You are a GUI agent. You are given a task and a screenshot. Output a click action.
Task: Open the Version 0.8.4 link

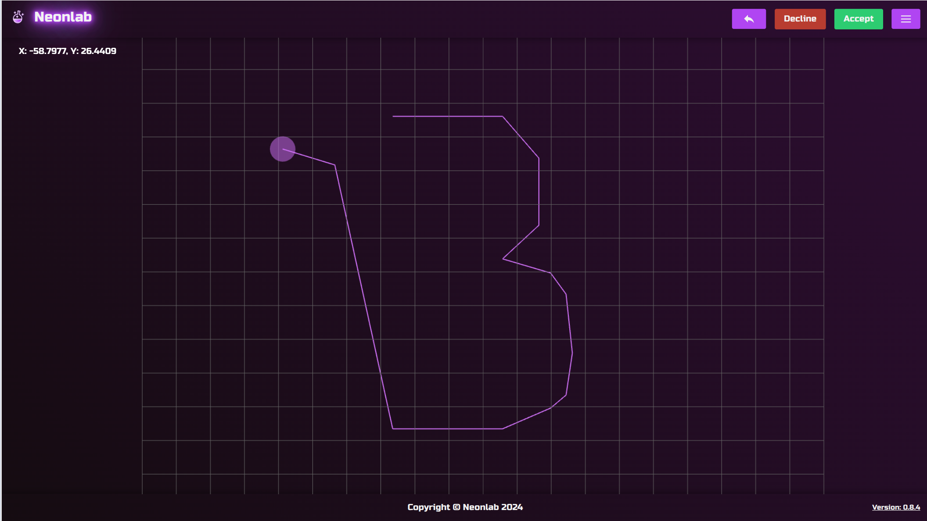[x=895, y=507]
